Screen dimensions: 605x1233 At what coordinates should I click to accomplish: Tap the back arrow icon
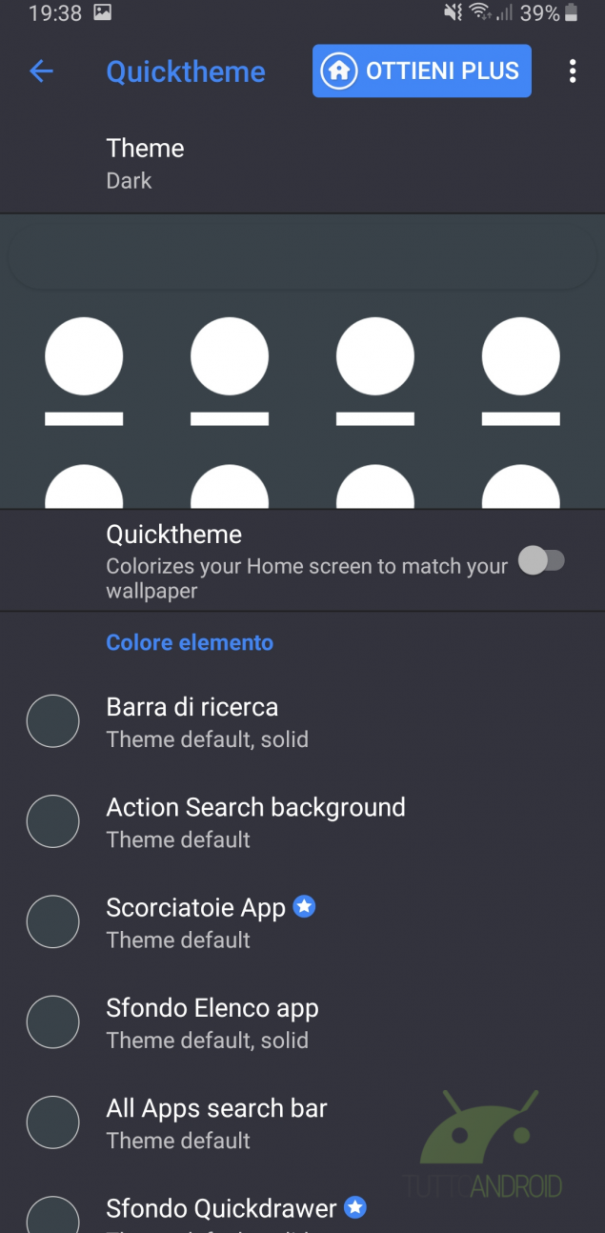coord(41,71)
